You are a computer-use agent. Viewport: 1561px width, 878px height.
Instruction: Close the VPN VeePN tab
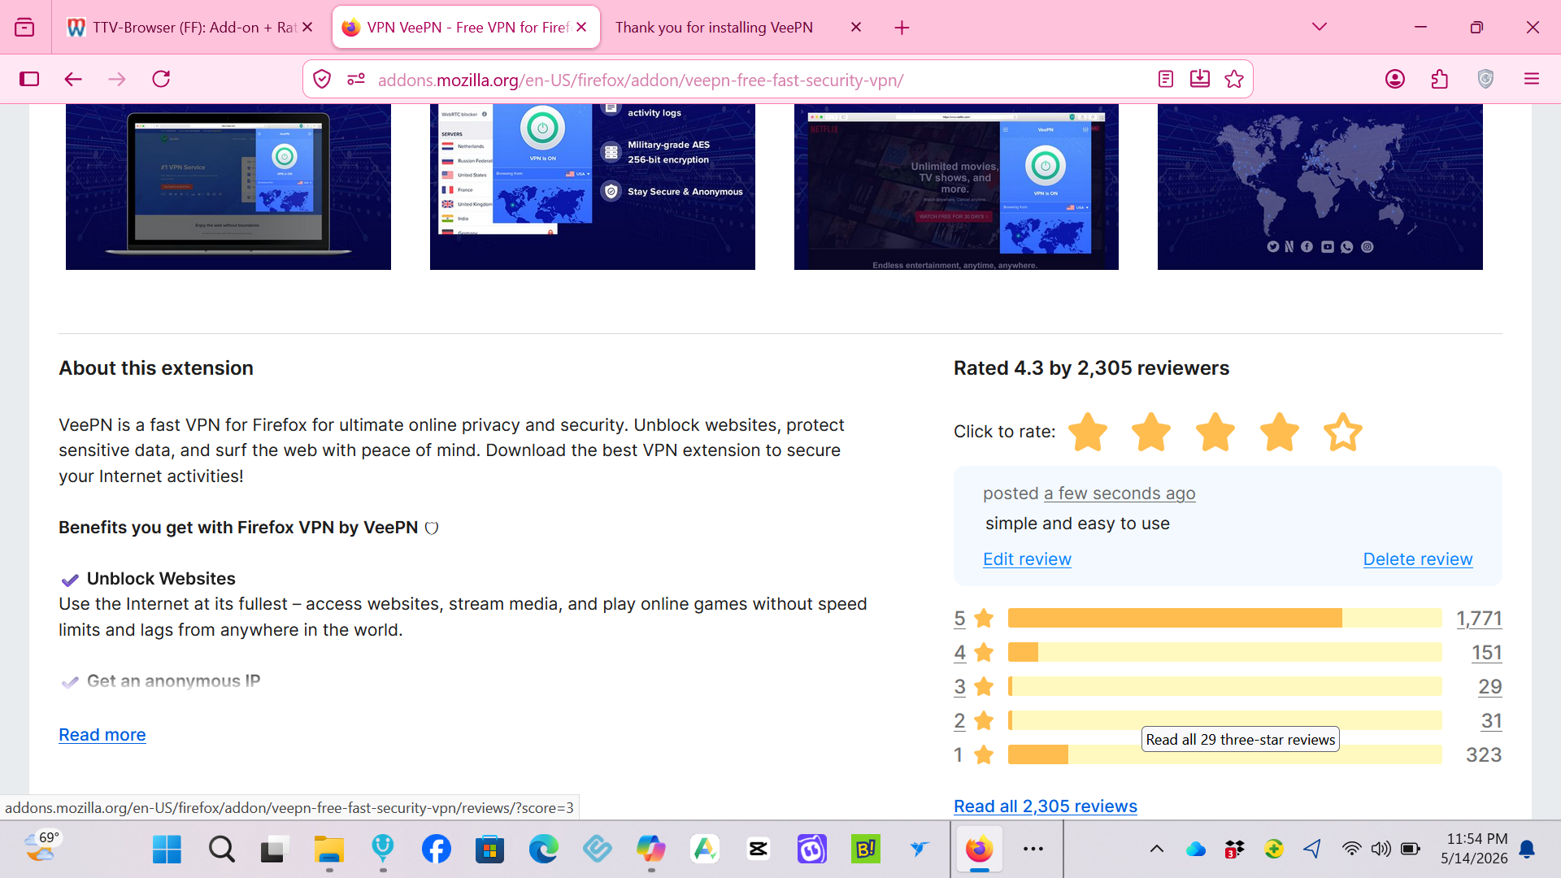pyautogui.click(x=581, y=27)
